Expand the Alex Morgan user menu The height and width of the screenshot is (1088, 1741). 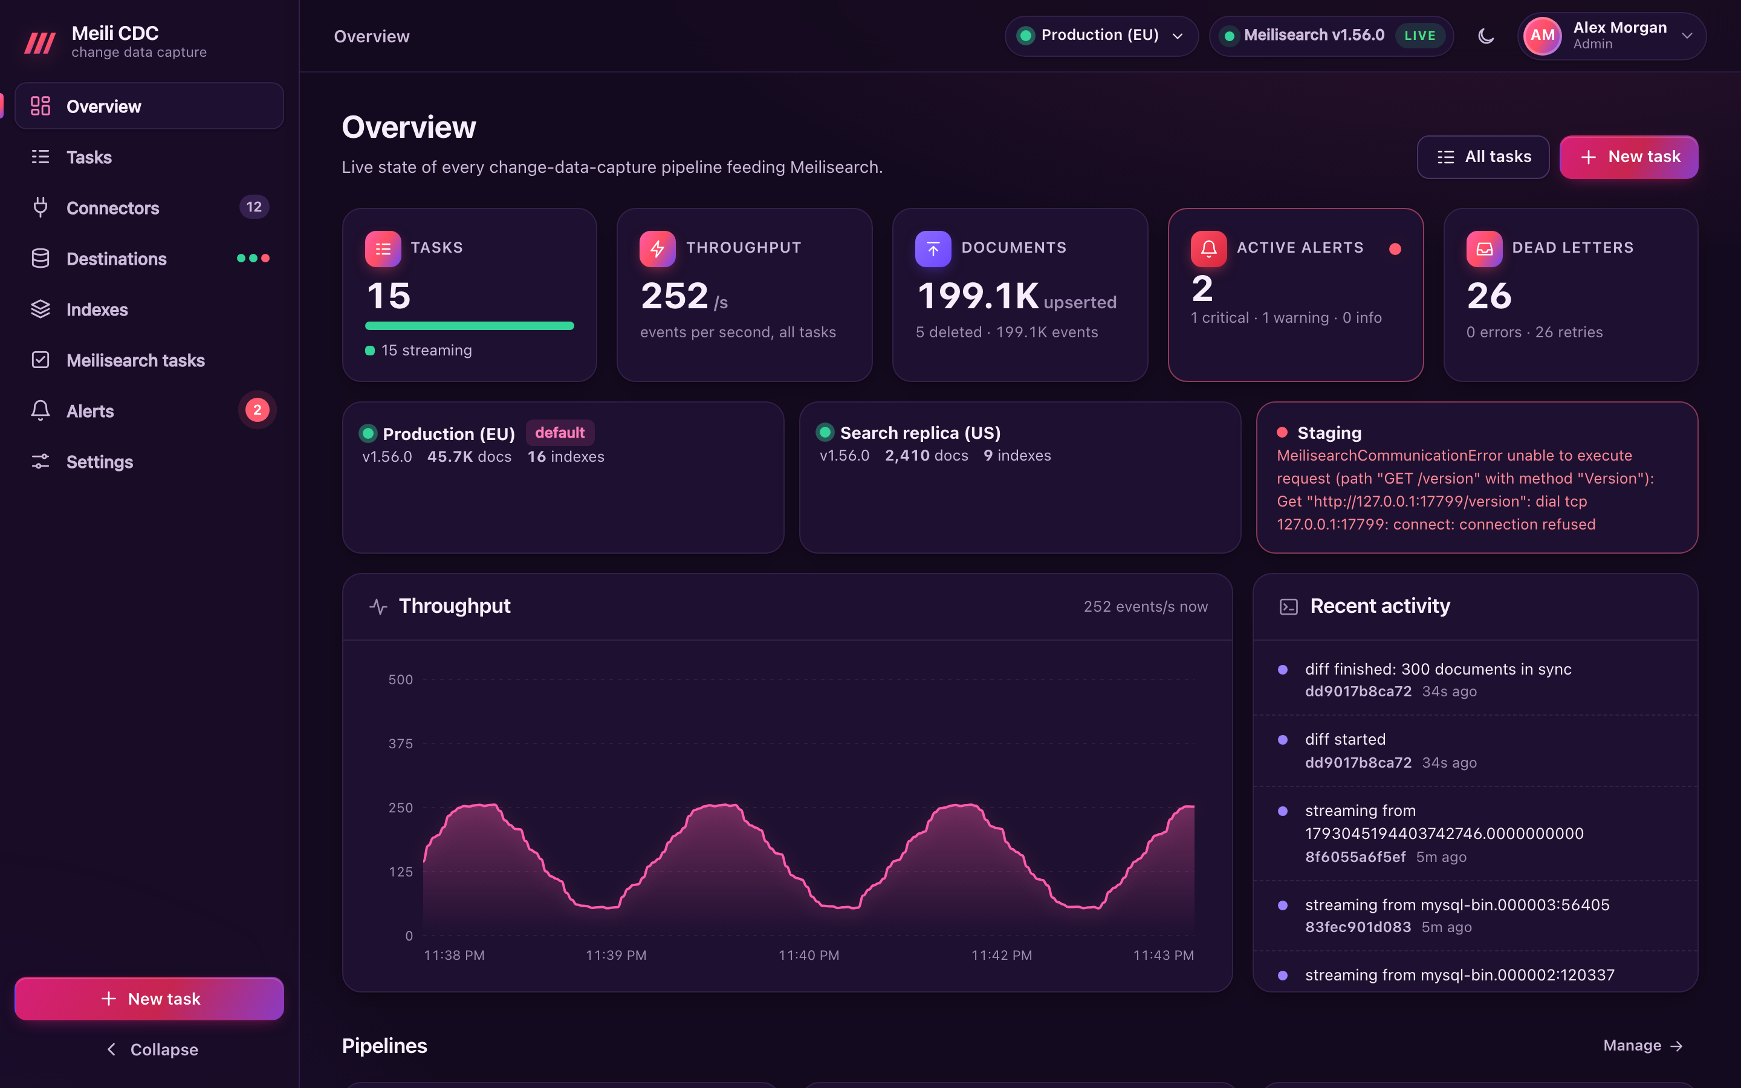point(1612,36)
